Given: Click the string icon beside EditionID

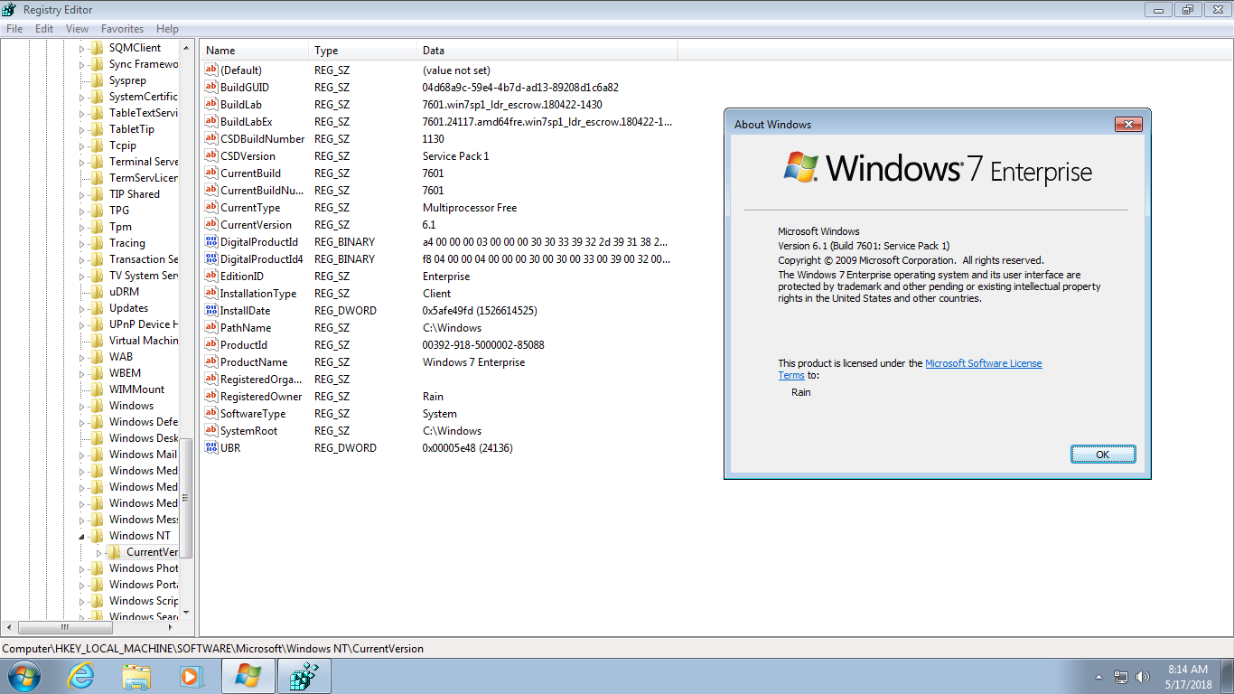Looking at the screenshot, I should tap(212, 277).
